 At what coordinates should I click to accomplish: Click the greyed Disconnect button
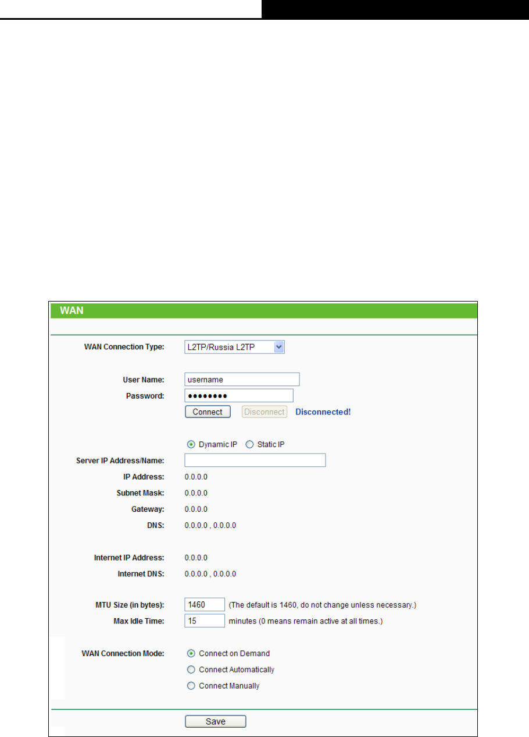pyautogui.click(x=264, y=412)
